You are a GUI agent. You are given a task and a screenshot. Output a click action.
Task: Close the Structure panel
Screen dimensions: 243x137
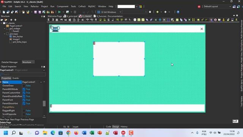(44, 16)
